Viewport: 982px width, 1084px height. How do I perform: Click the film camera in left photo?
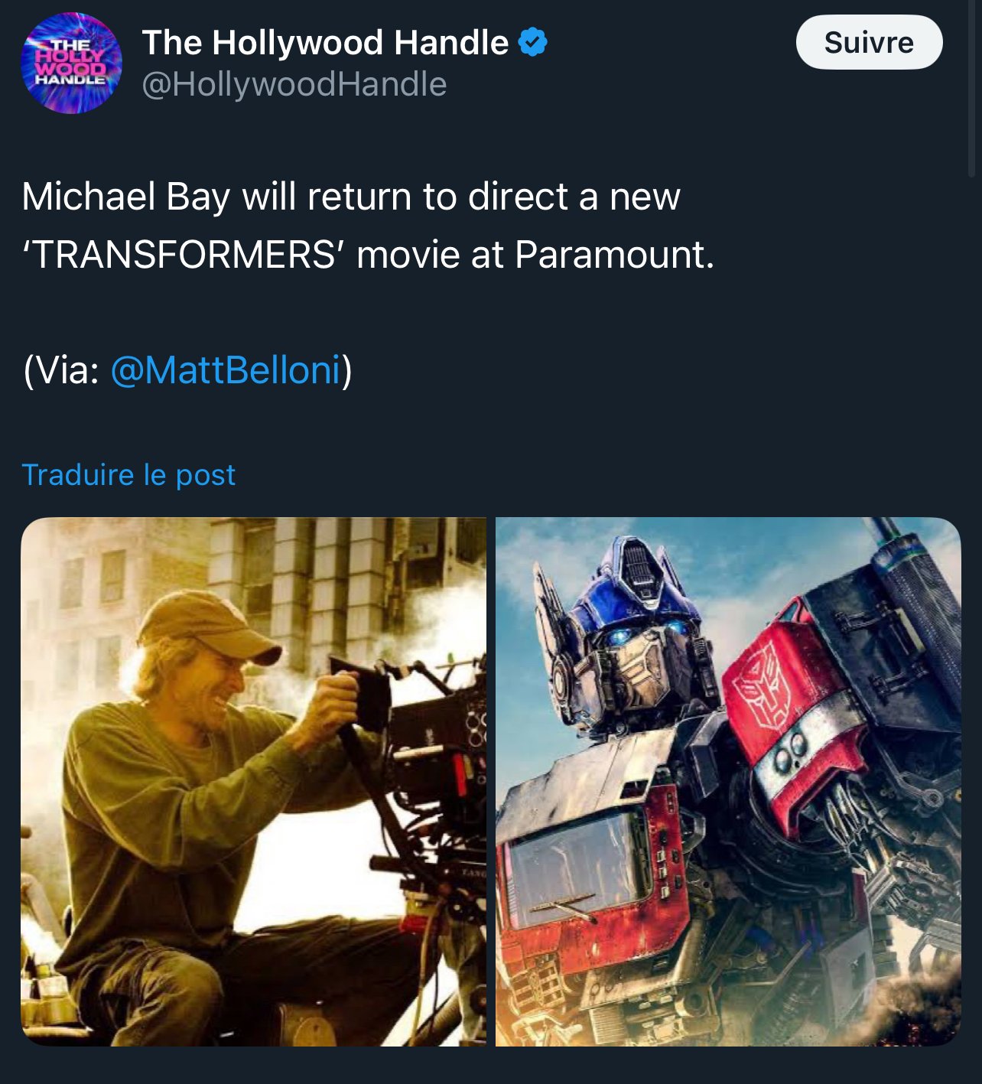pos(428,757)
